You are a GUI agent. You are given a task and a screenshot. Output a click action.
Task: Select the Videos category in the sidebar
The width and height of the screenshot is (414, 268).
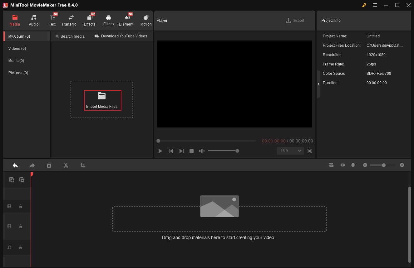(x=17, y=48)
